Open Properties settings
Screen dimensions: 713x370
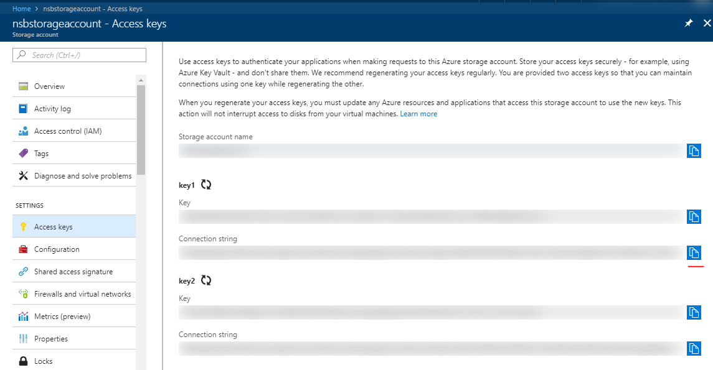pos(74,339)
